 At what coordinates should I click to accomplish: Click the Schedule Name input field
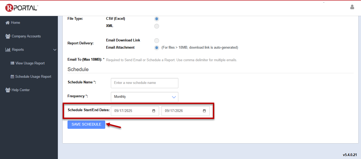tap(145, 83)
